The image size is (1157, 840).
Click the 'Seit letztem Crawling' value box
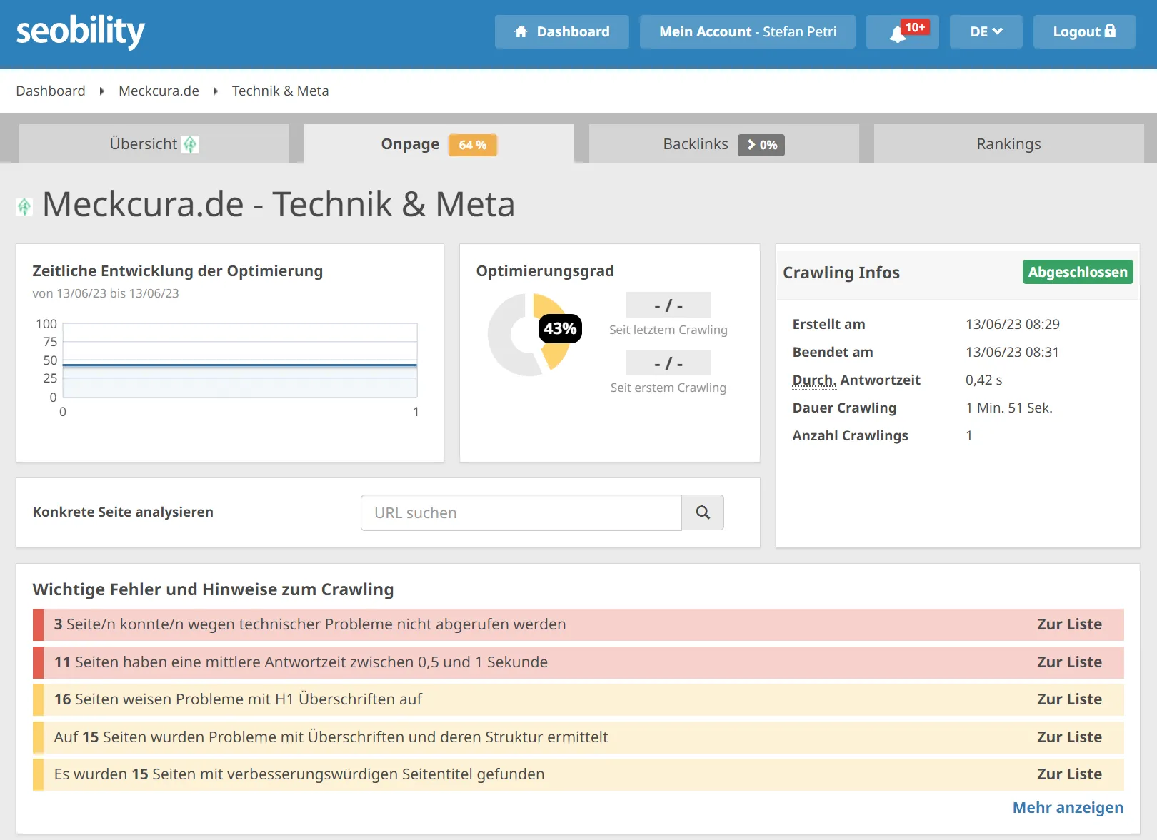click(668, 305)
